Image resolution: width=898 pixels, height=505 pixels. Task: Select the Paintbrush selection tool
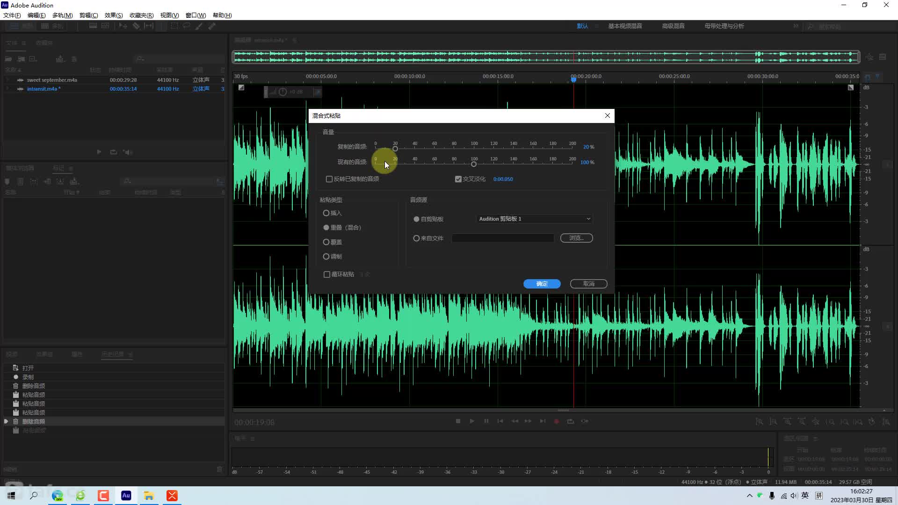[199, 26]
